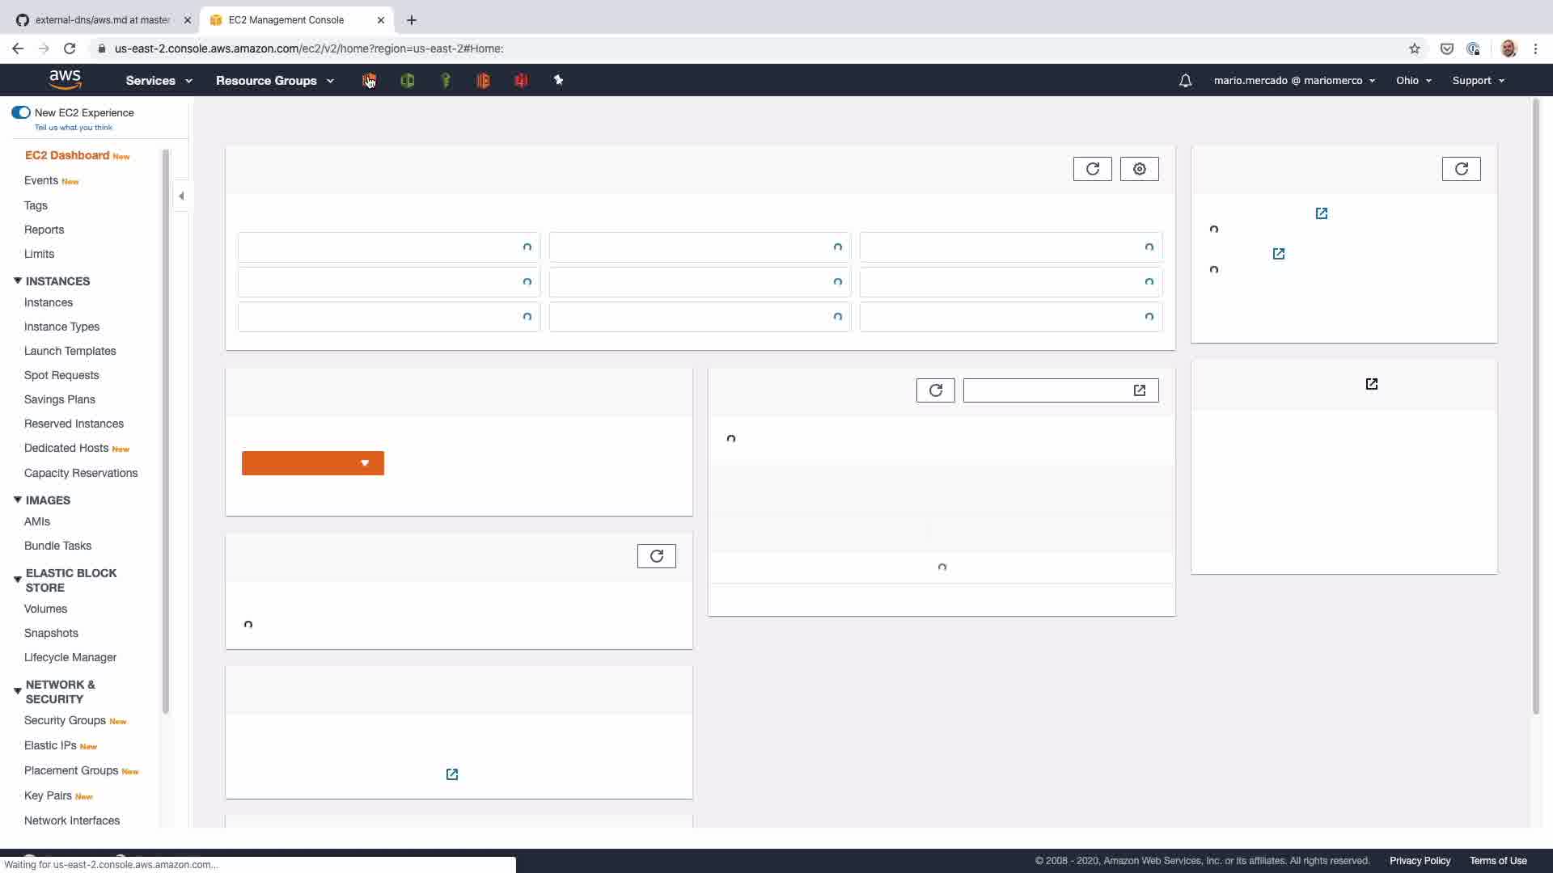Open the Ohio region dropdown

(1413, 81)
